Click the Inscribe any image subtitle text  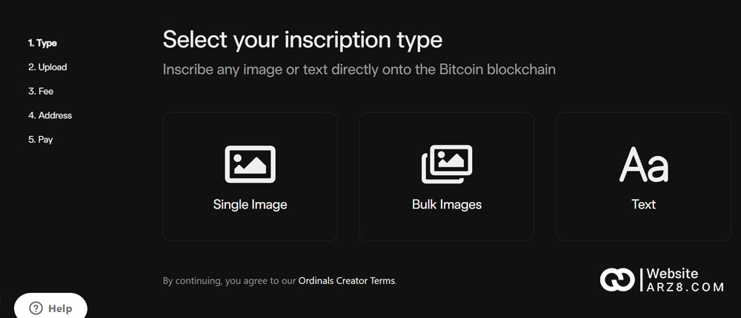coord(359,70)
